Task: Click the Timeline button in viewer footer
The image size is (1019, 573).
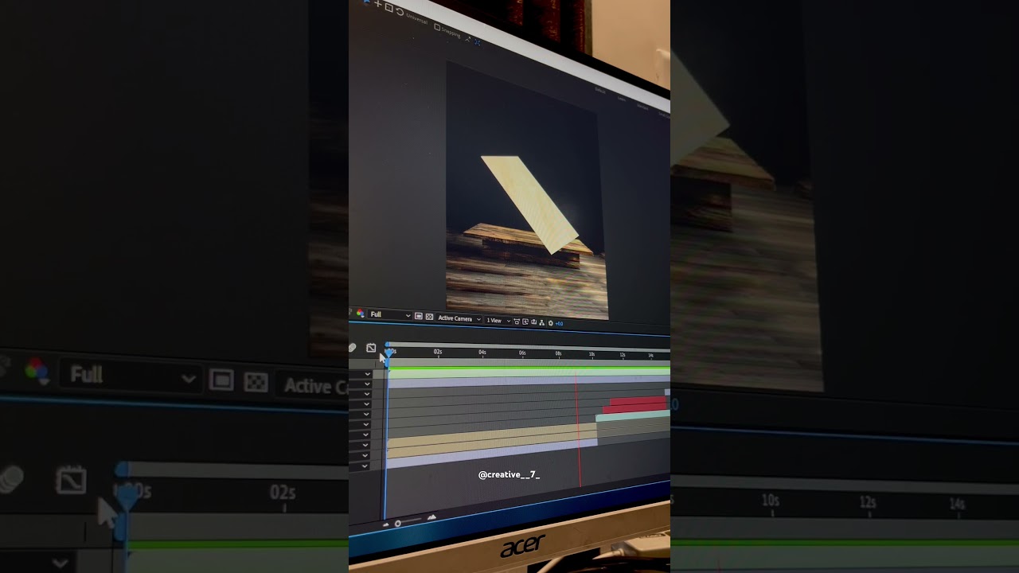Action: (533, 322)
